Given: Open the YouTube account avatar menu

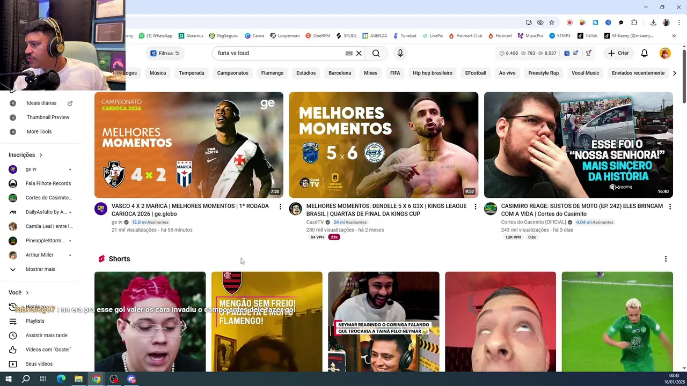Looking at the screenshot, I should click(665, 53).
